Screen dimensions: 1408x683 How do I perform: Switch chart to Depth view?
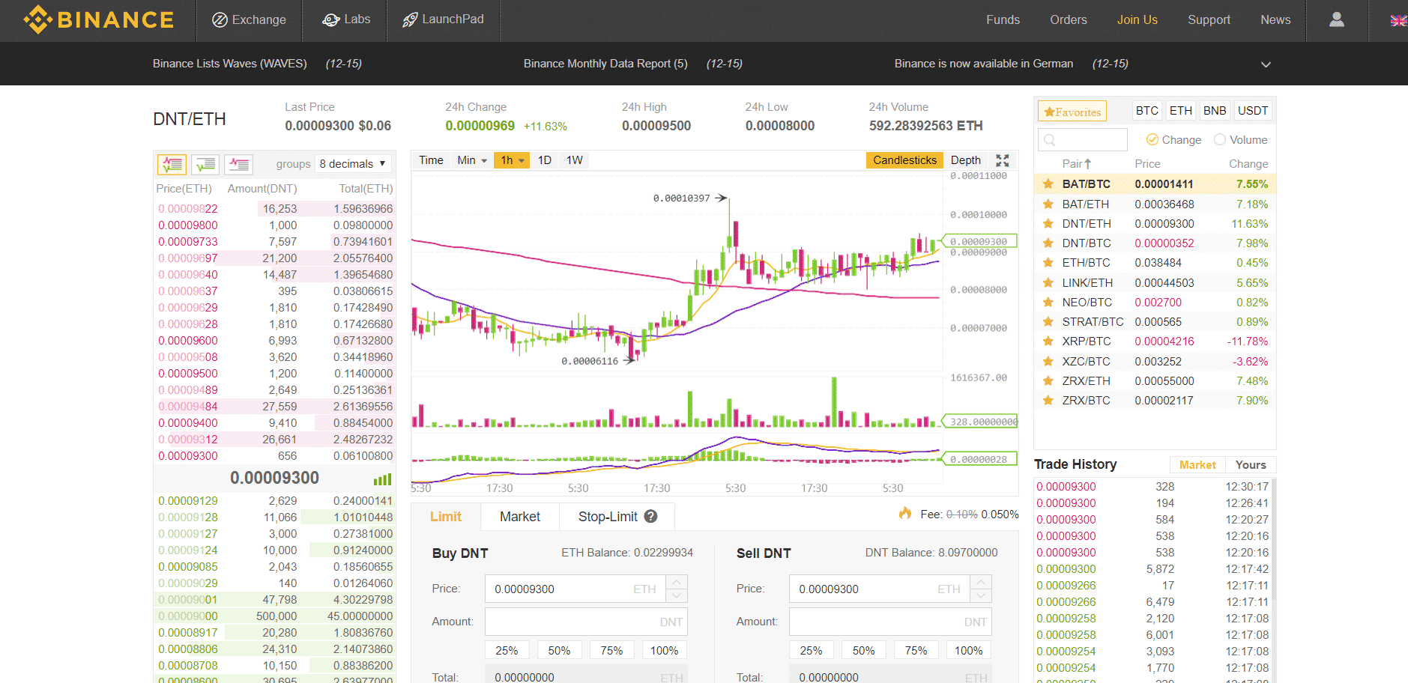(965, 160)
